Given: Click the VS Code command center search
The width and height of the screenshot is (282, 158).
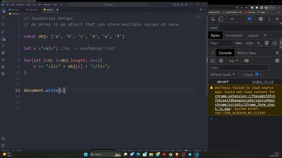Looking at the screenshot, I should click(108, 5).
